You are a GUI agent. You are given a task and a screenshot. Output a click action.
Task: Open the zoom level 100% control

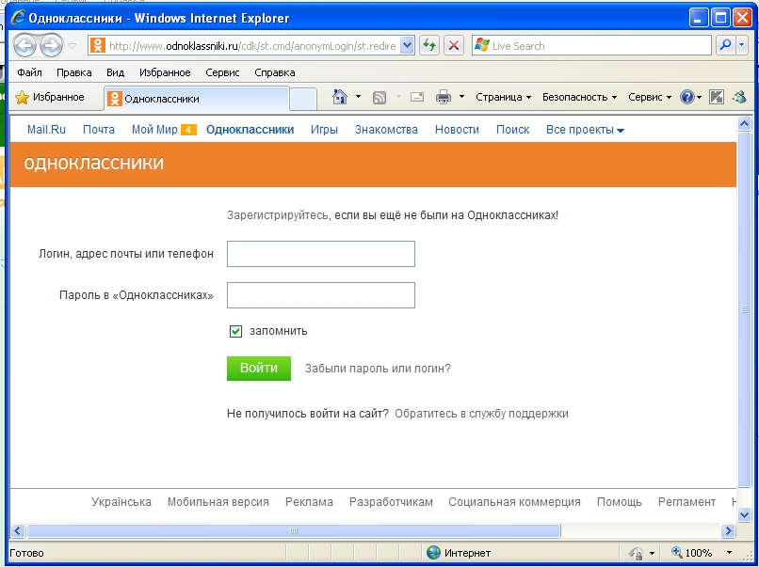[702, 553]
